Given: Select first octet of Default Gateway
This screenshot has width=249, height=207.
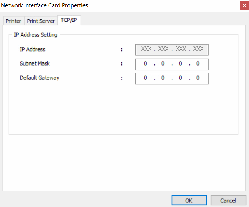Looking at the screenshot, I should [146, 78].
